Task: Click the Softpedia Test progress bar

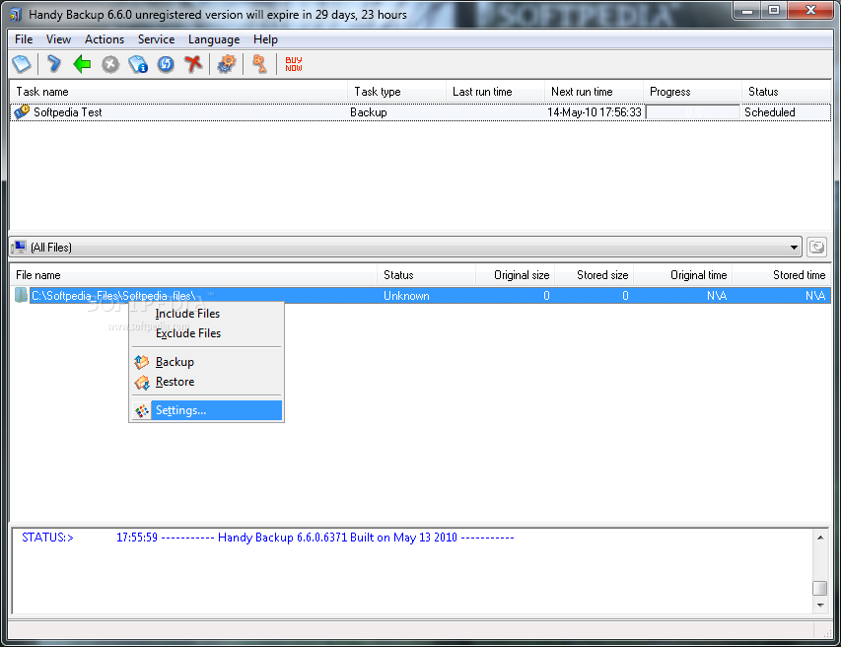Action: [693, 112]
